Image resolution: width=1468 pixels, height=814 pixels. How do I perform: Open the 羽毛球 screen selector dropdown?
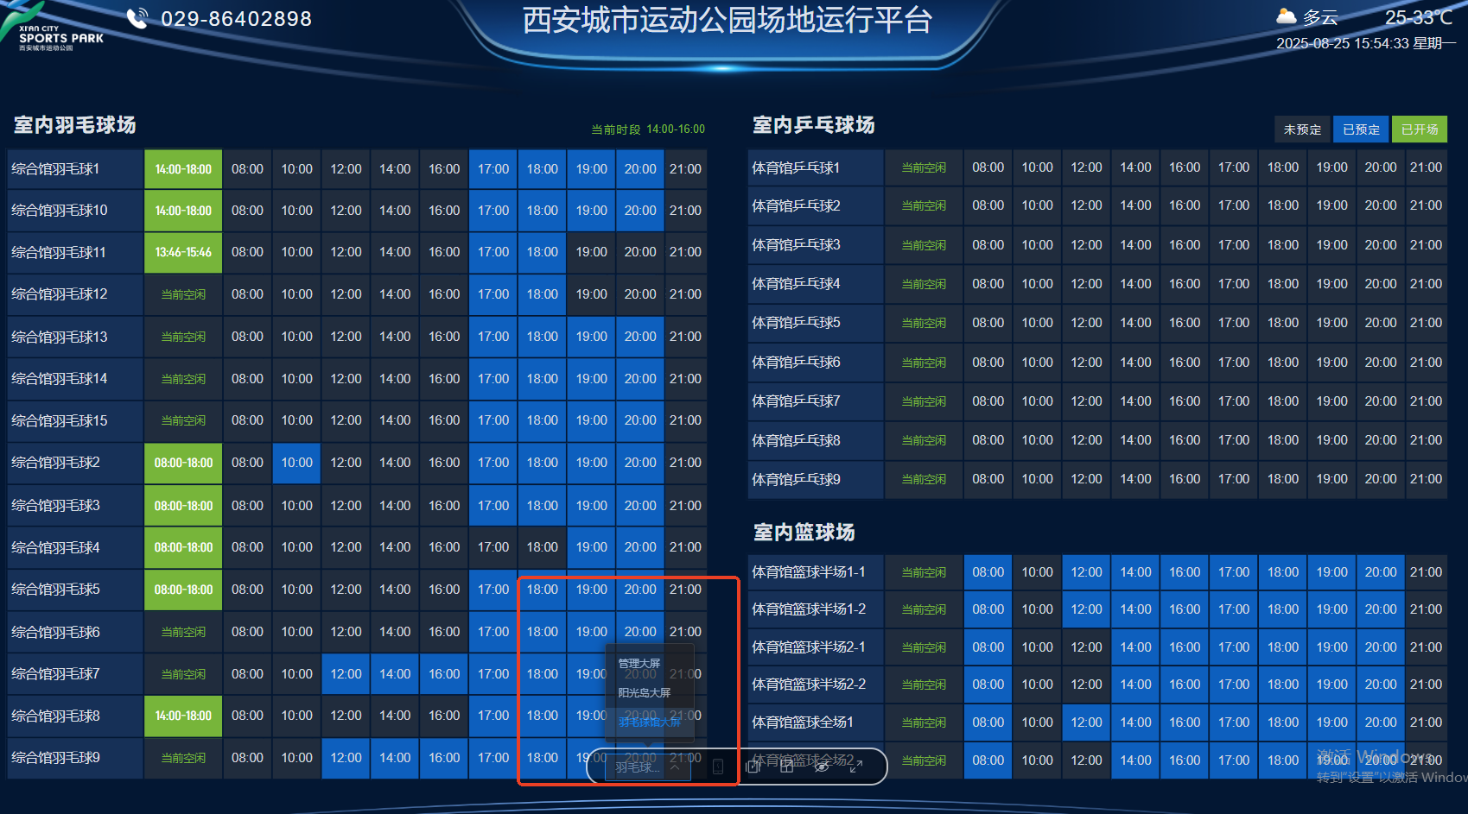point(647,767)
